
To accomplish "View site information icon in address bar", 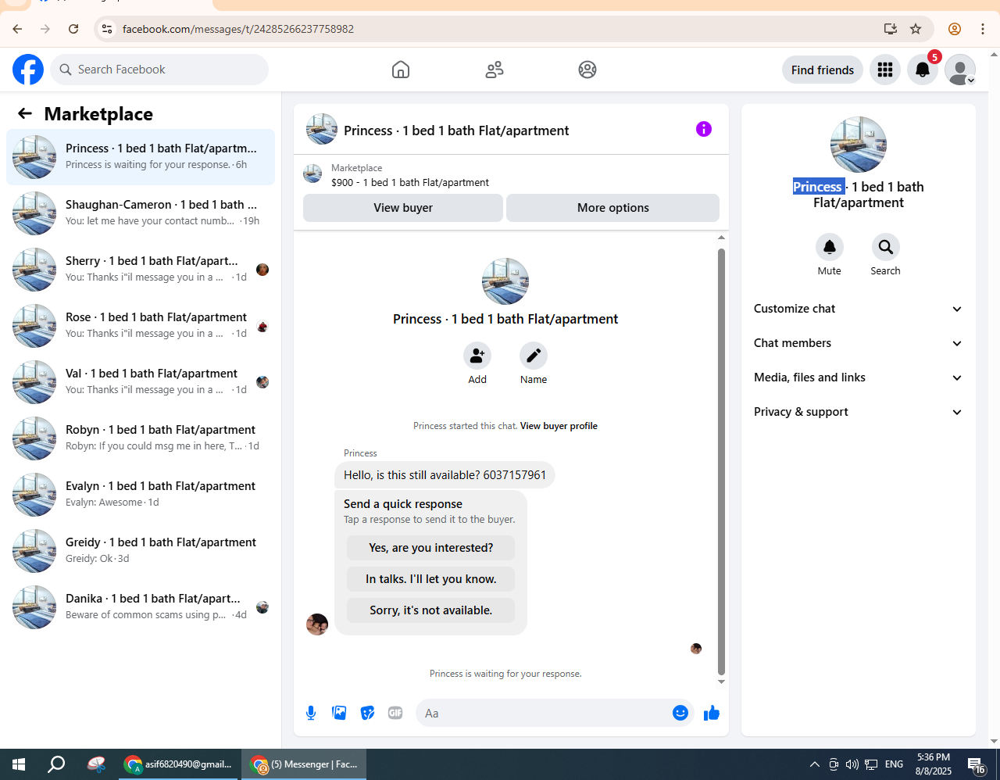I will tap(107, 29).
